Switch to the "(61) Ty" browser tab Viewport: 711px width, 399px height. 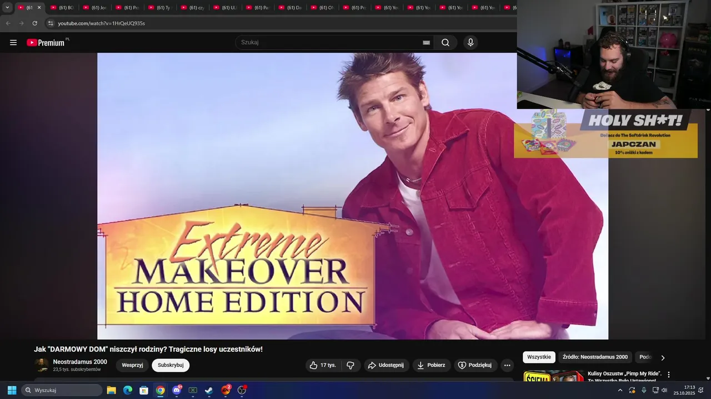(159, 8)
